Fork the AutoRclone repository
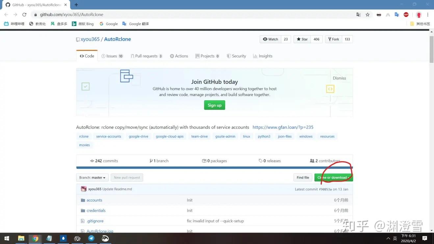Viewport: 434px width, 244px height. coord(334,39)
